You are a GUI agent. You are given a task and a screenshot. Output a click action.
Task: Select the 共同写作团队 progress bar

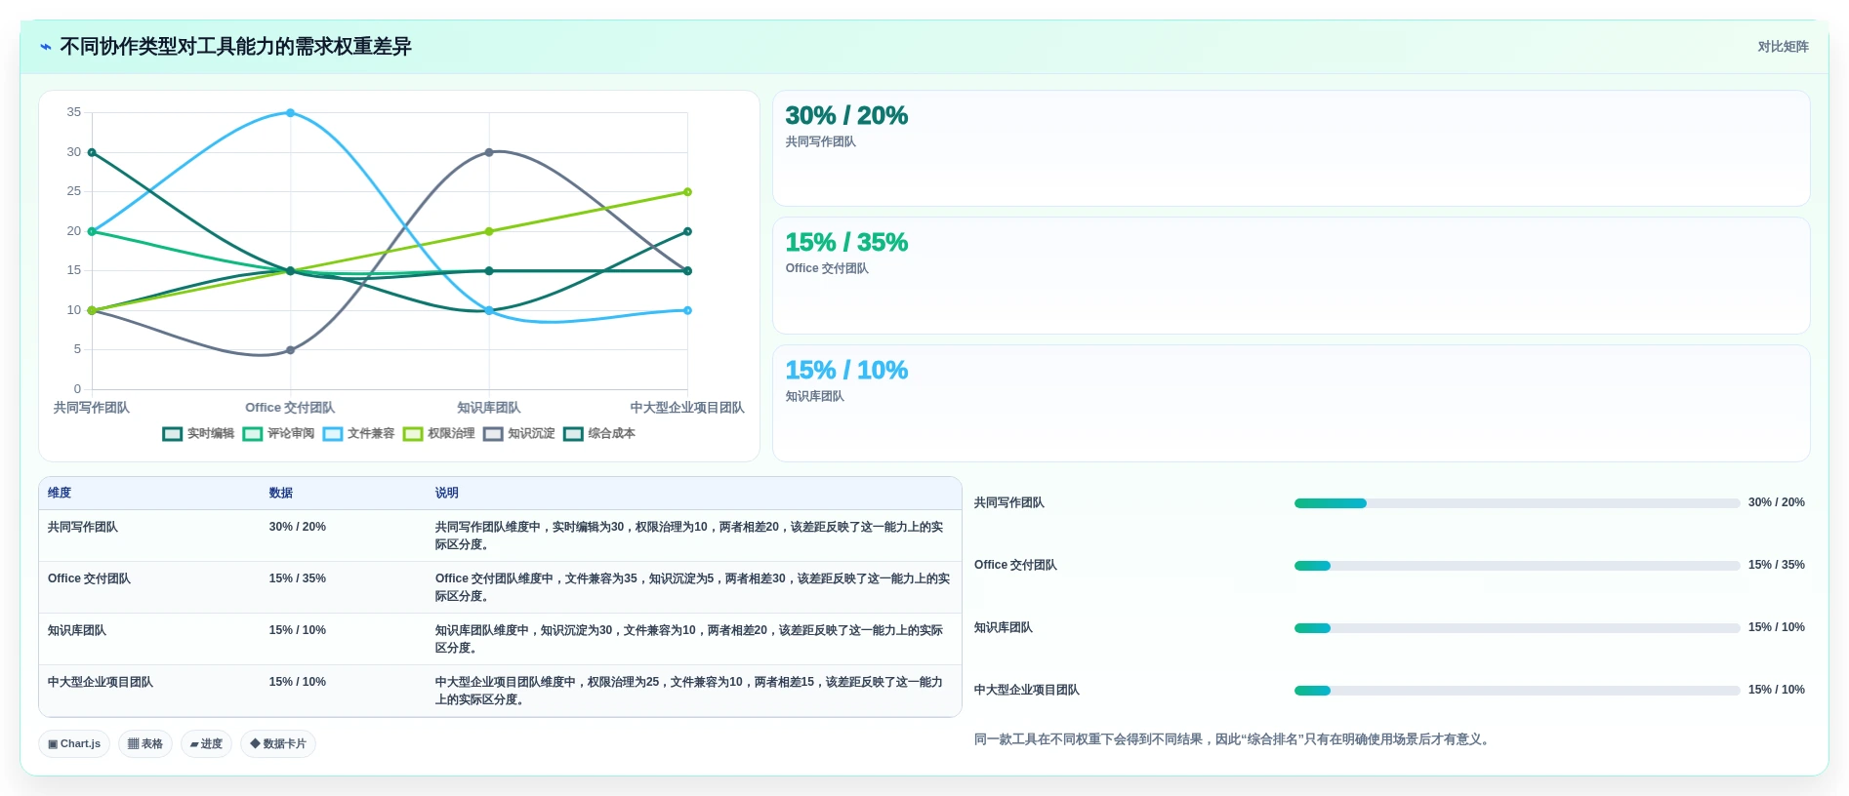tap(1517, 503)
